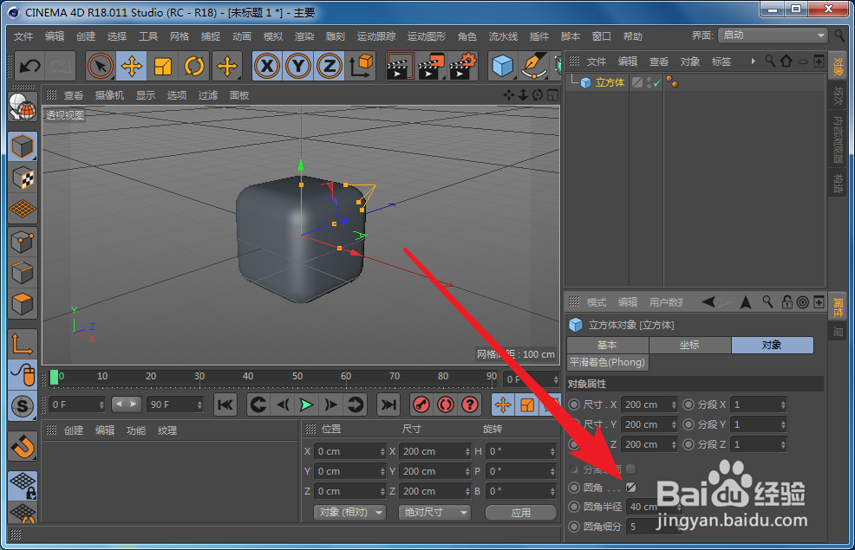The height and width of the screenshot is (550, 855).
Task: Click the record active objects button
Action: 421,404
